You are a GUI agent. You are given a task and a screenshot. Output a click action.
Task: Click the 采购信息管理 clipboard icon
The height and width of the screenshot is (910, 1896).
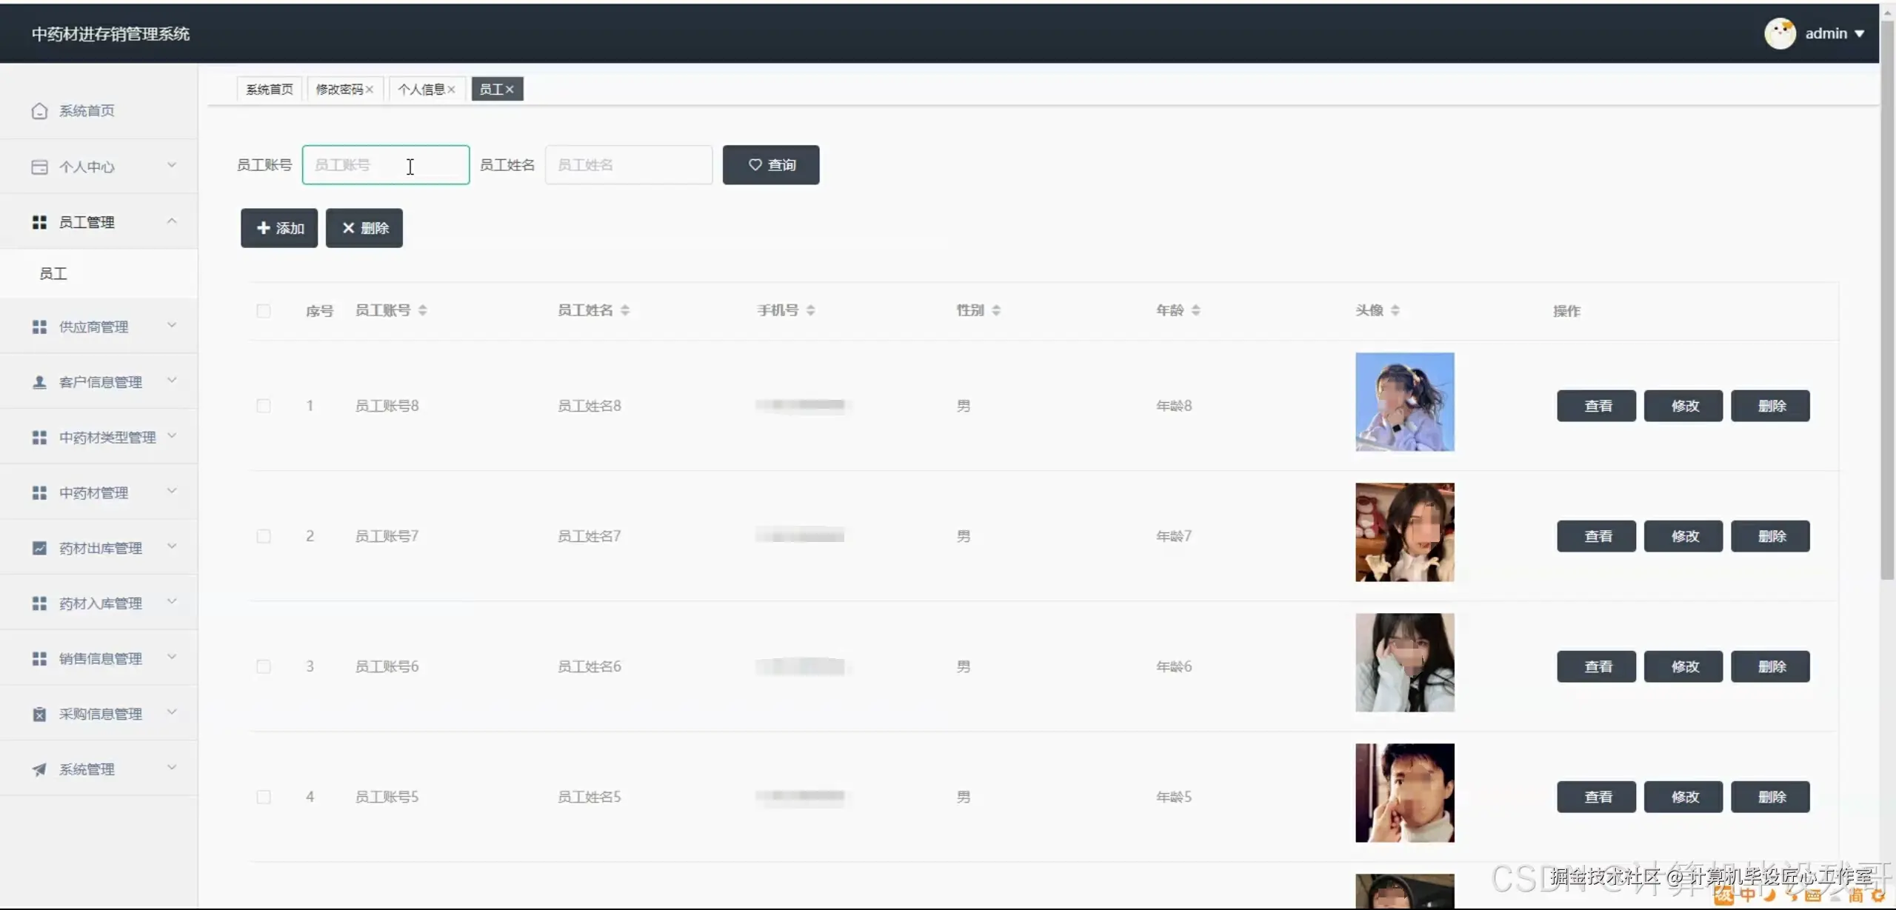tap(39, 714)
